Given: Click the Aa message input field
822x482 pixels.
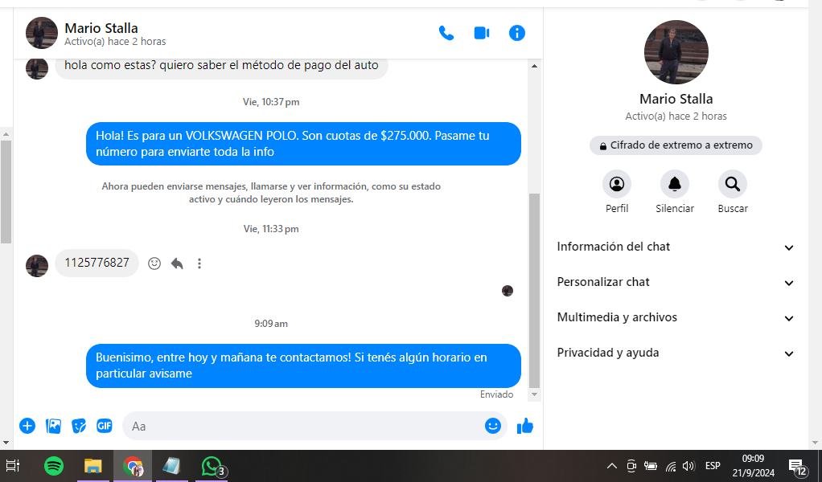Looking at the screenshot, I should (x=306, y=426).
